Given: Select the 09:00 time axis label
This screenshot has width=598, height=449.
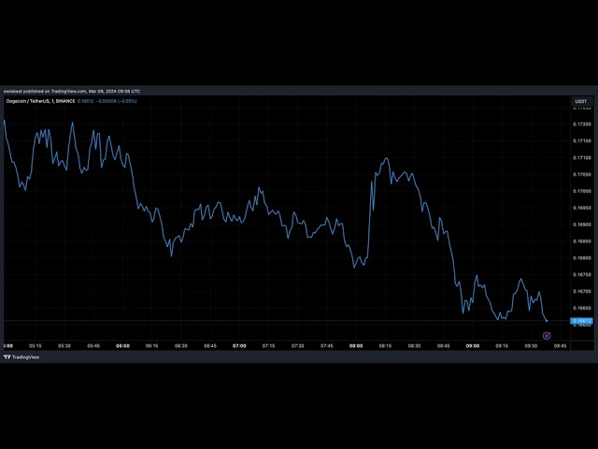Looking at the screenshot, I should point(473,345).
